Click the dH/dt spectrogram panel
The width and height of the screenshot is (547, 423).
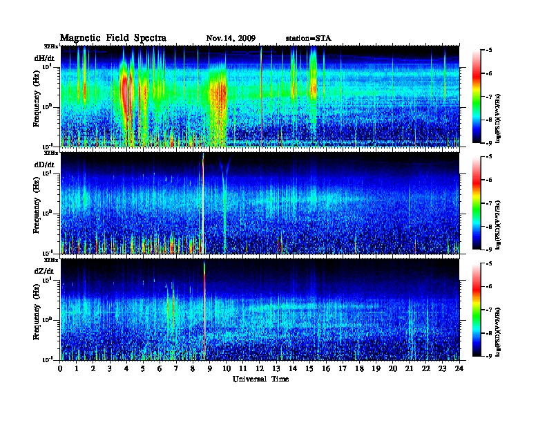tap(260, 96)
